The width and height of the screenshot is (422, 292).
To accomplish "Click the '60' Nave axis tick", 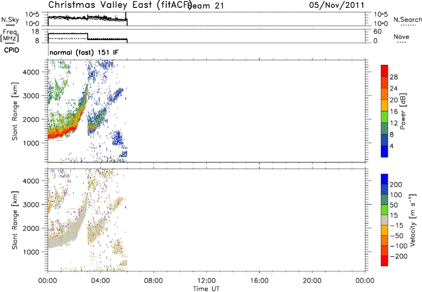I will click(x=378, y=32).
